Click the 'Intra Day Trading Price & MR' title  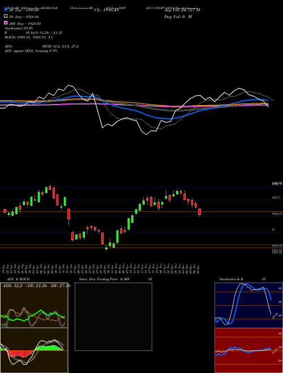click(104, 279)
